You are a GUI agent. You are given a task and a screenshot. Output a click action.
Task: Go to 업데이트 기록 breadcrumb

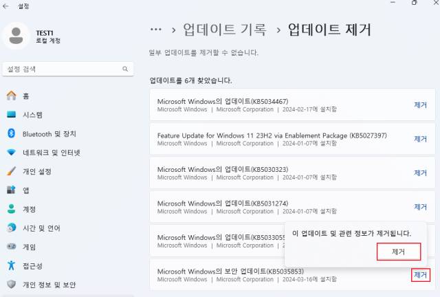coord(224,29)
